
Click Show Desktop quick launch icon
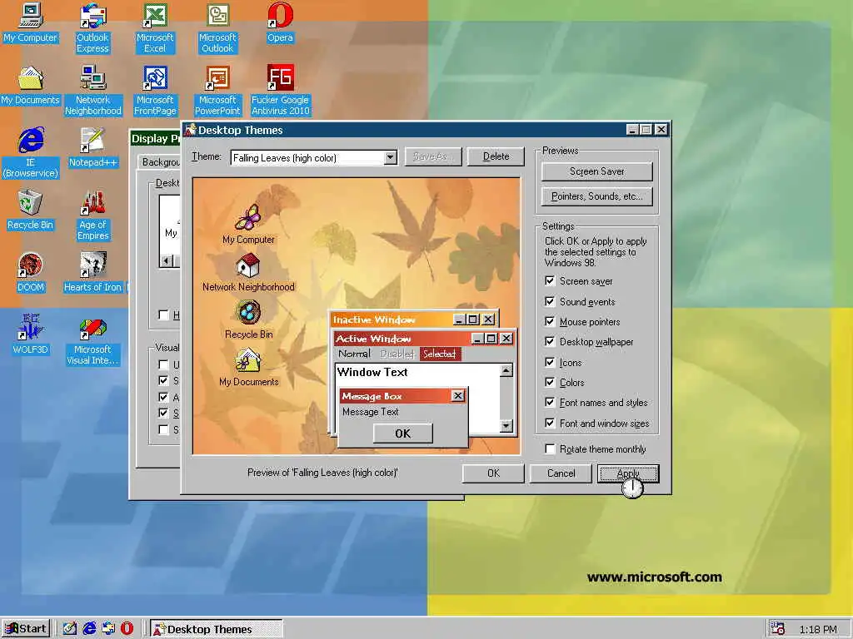pos(70,628)
